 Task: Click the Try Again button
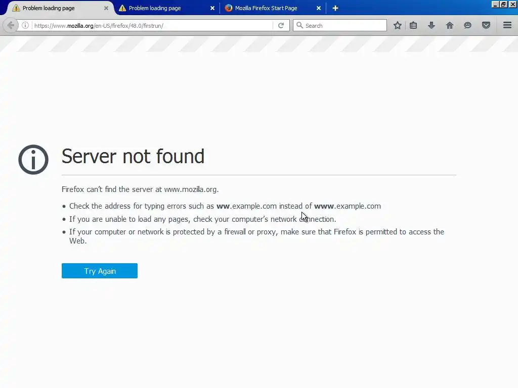[x=100, y=271]
